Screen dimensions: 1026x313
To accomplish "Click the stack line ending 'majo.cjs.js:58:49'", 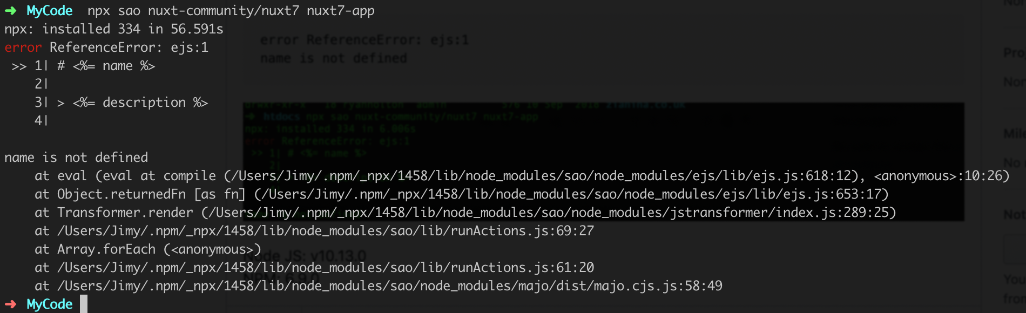I will point(378,286).
